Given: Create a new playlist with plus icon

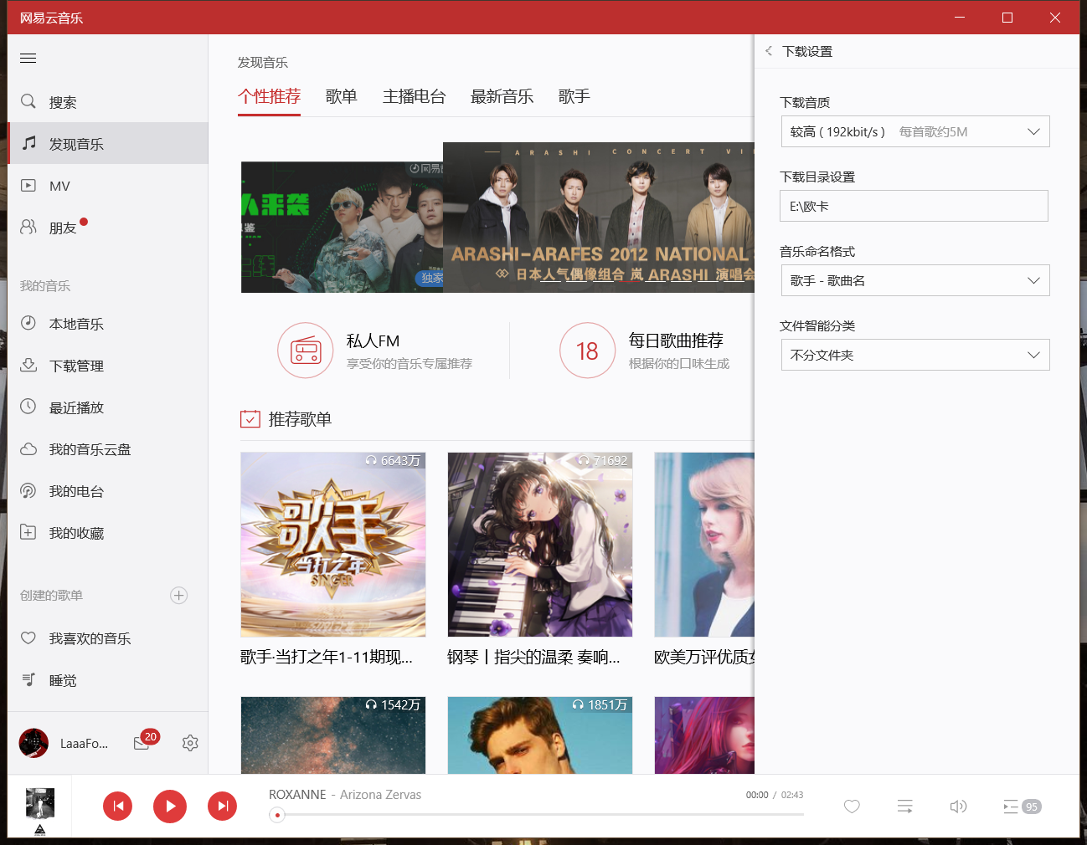Looking at the screenshot, I should tap(178, 596).
